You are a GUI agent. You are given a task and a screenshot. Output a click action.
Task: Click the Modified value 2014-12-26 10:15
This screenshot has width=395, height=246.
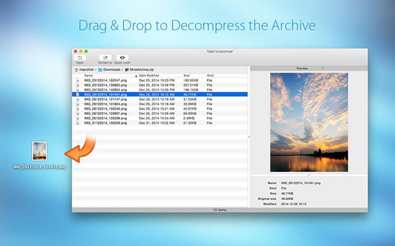(x=294, y=204)
